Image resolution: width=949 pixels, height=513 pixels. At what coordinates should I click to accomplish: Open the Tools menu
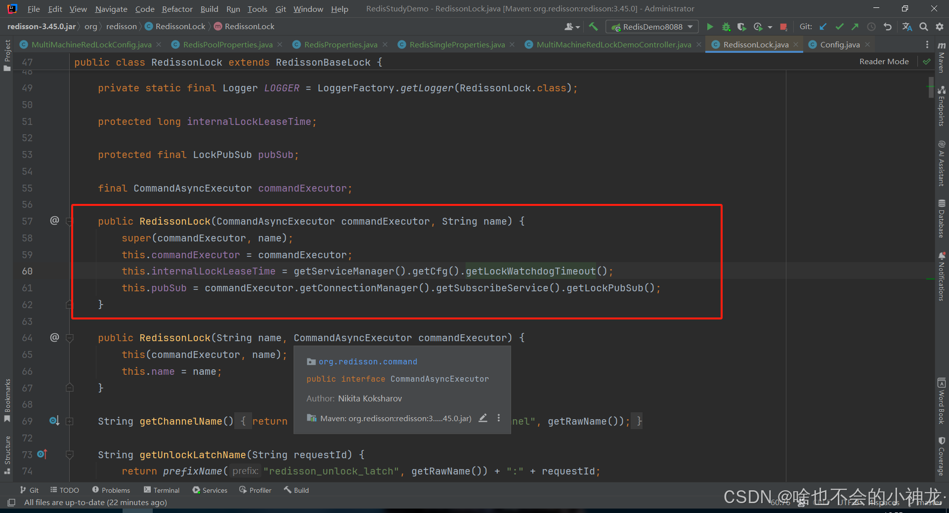point(257,9)
